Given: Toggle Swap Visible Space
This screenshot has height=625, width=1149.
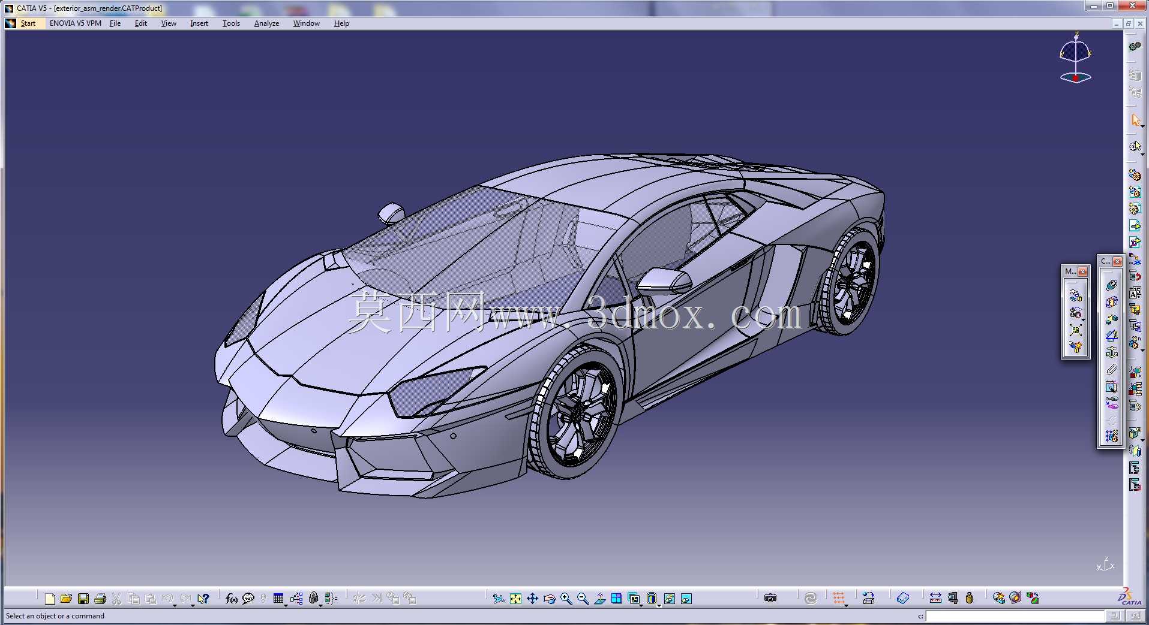Looking at the screenshot, I should click(686, 598).
